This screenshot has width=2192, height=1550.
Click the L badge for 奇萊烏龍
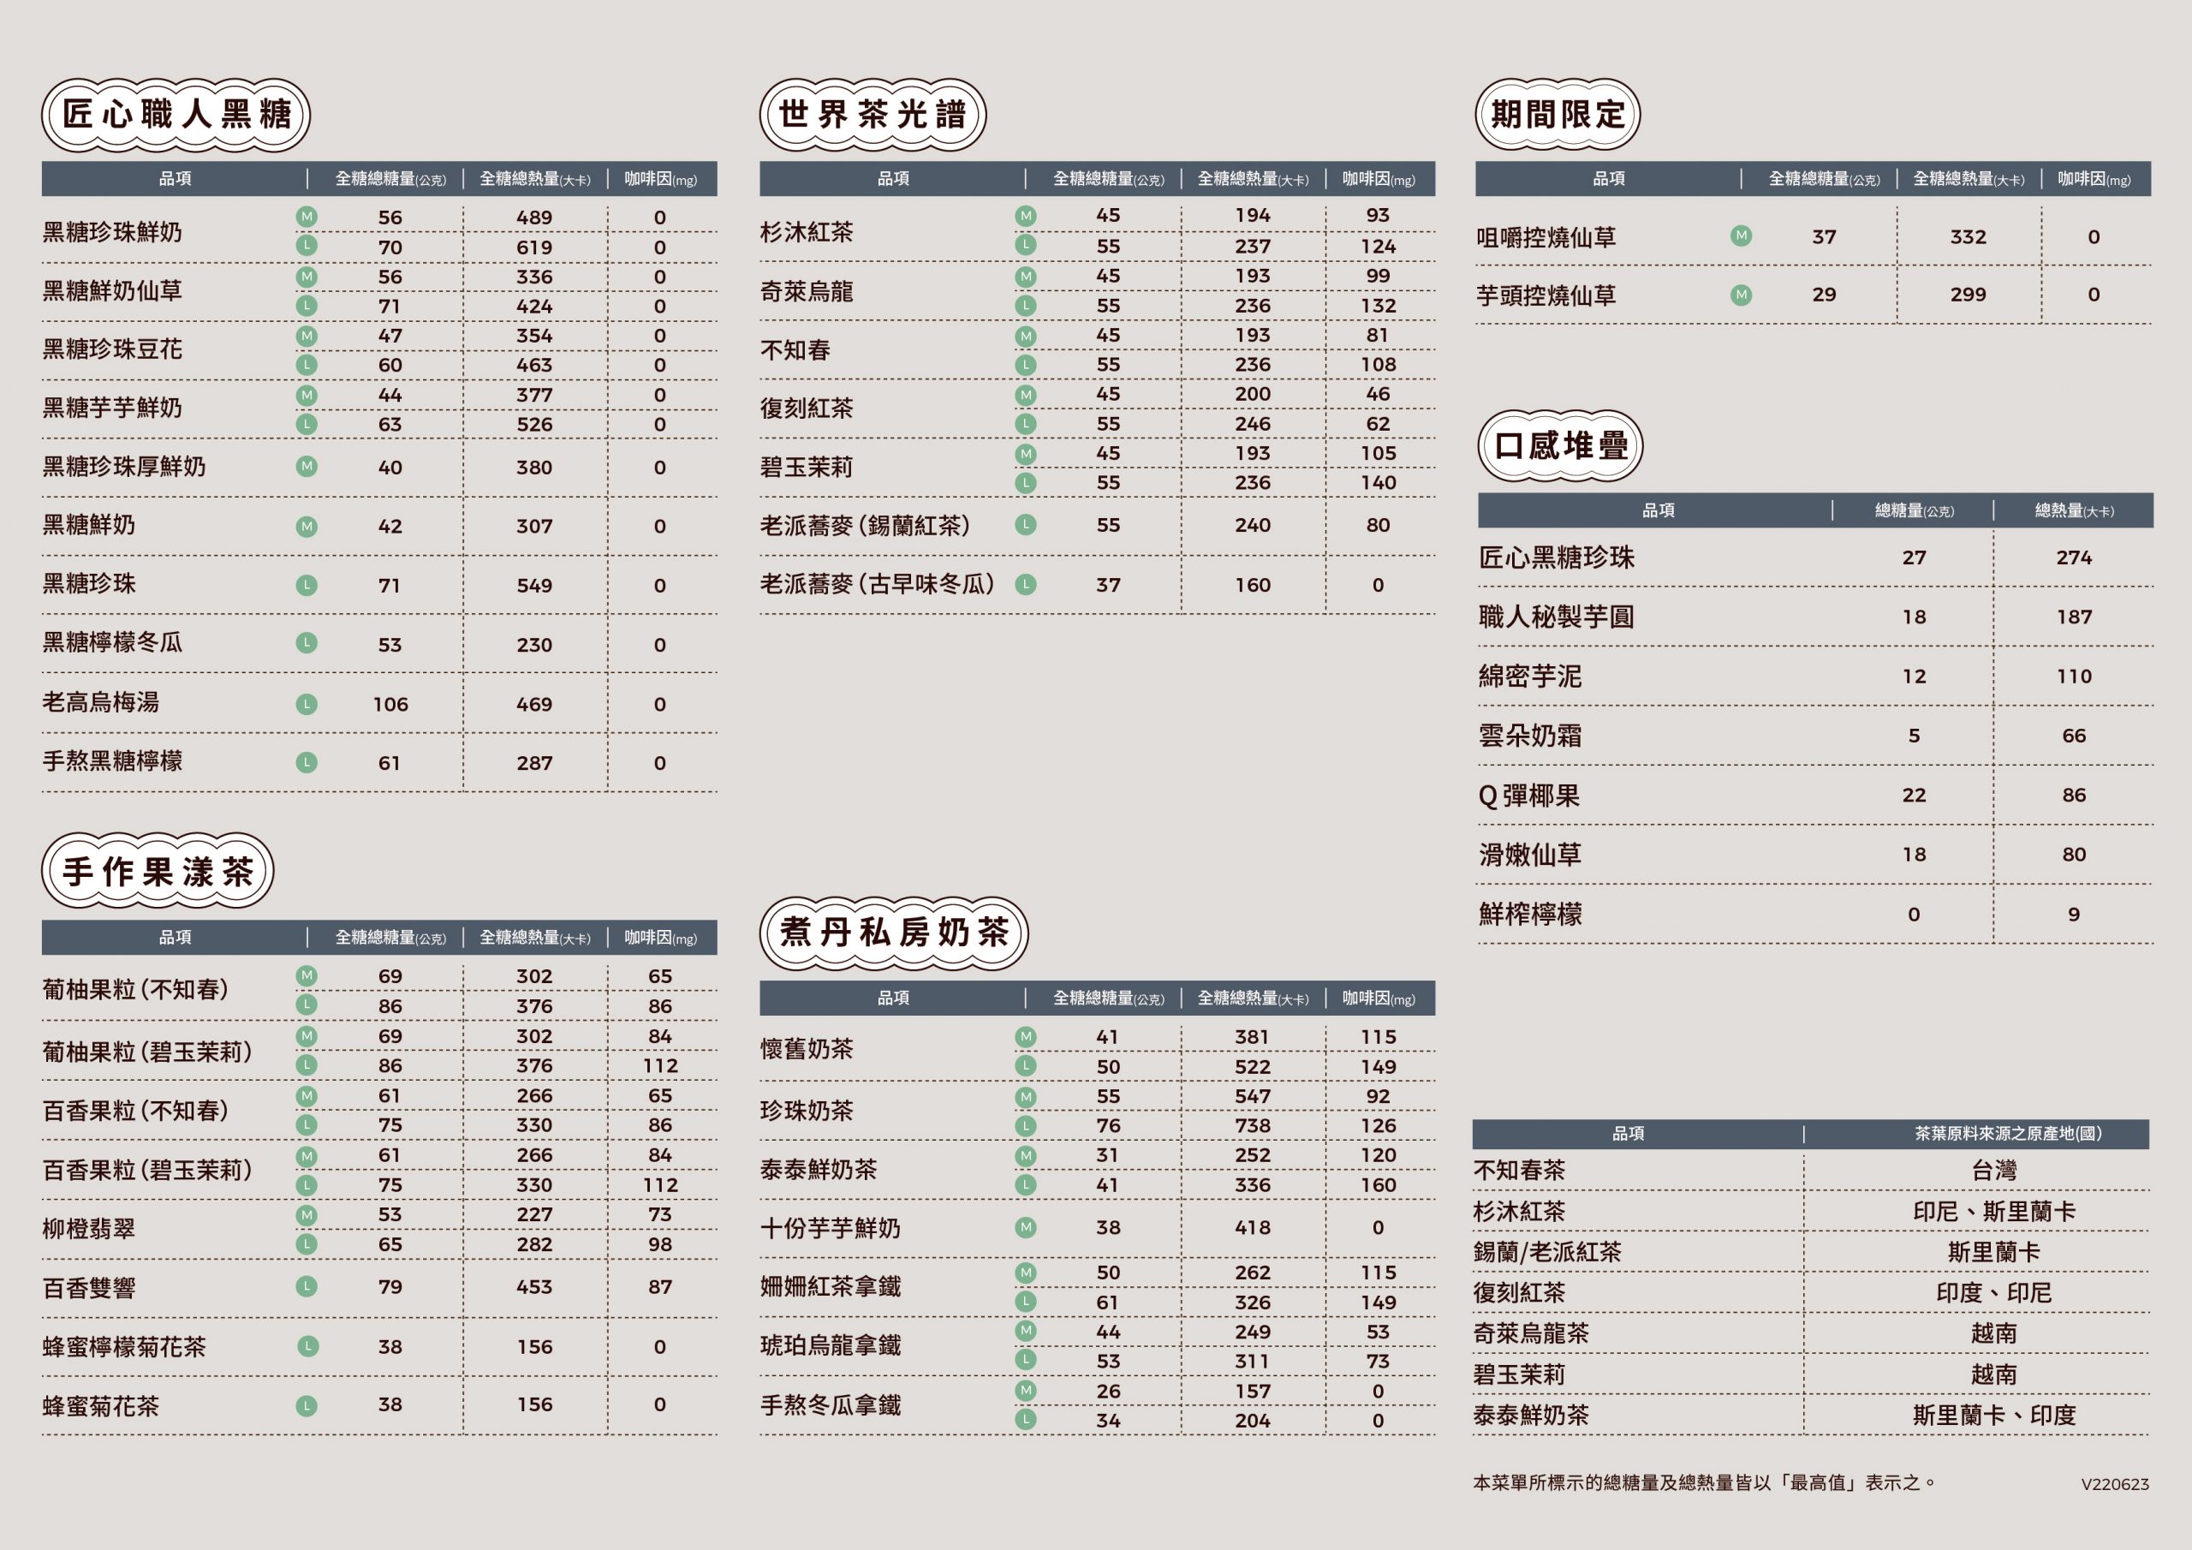1025,306
